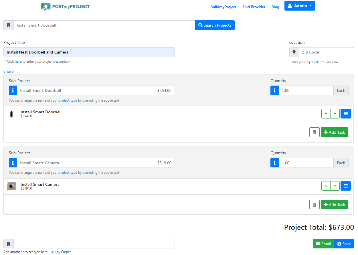
Task: Click 'Enter your Zip Code for Sales Tax' hint
Action: (x=315, y=62)
